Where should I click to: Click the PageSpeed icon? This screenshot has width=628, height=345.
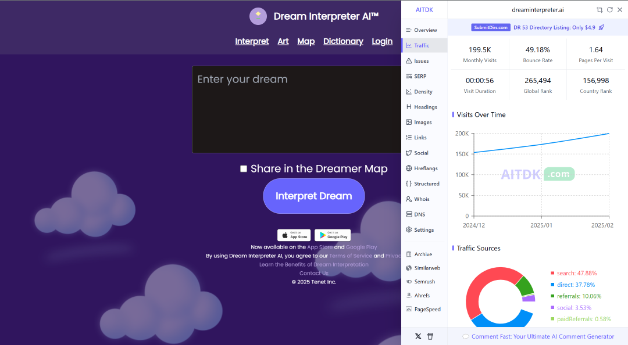[x=409, y=309]
